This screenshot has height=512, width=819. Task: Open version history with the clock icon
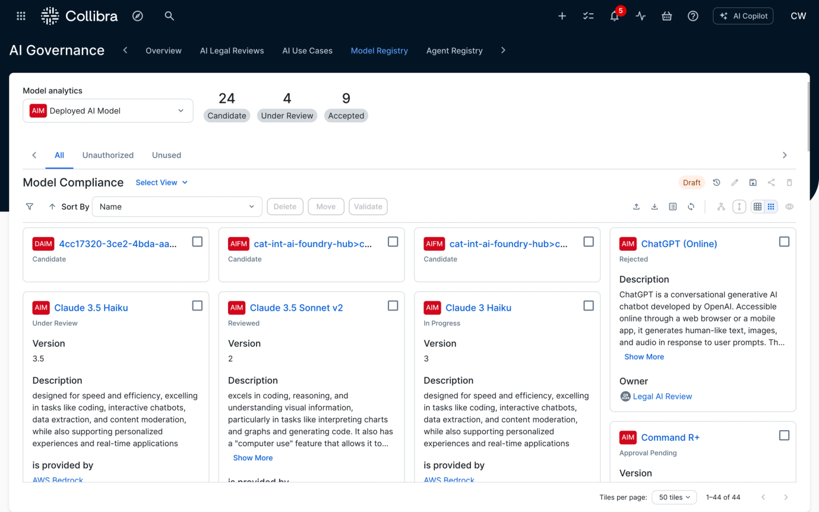716,182
